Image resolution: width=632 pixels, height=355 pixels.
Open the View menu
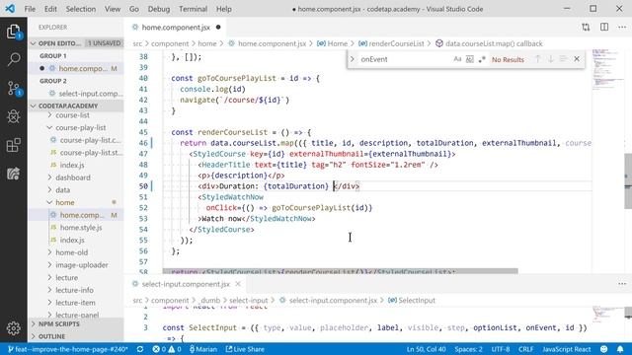pyautogui.click(x=113, y=9)
